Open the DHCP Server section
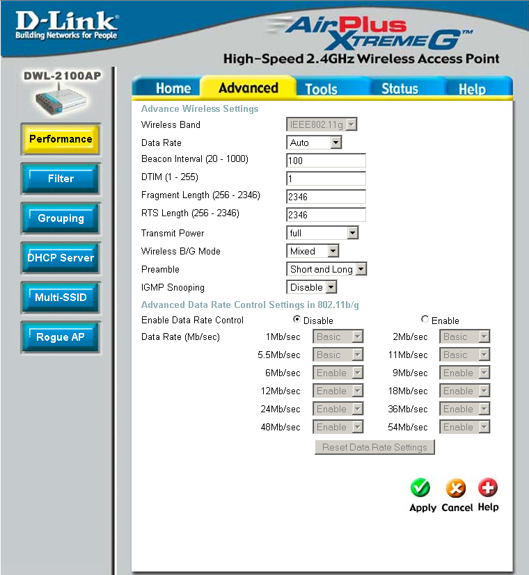 [61, 258]
